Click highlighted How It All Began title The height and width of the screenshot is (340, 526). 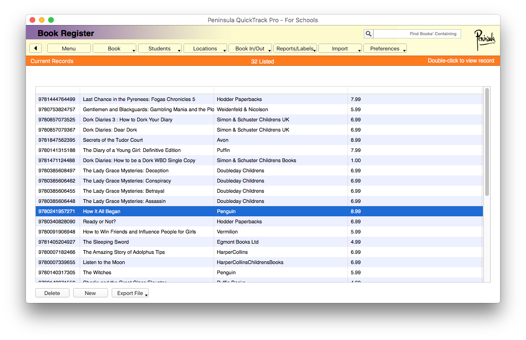[x=101, y=211]
